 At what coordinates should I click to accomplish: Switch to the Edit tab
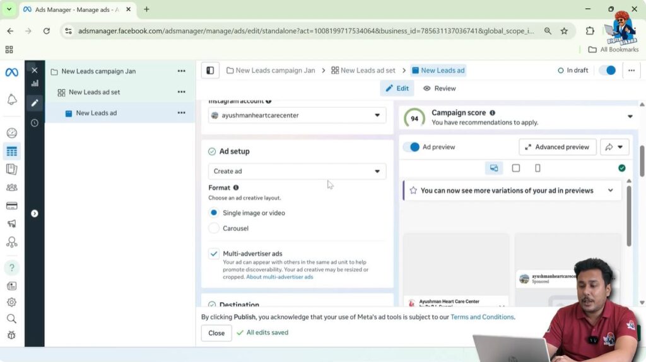click(397, 88)
